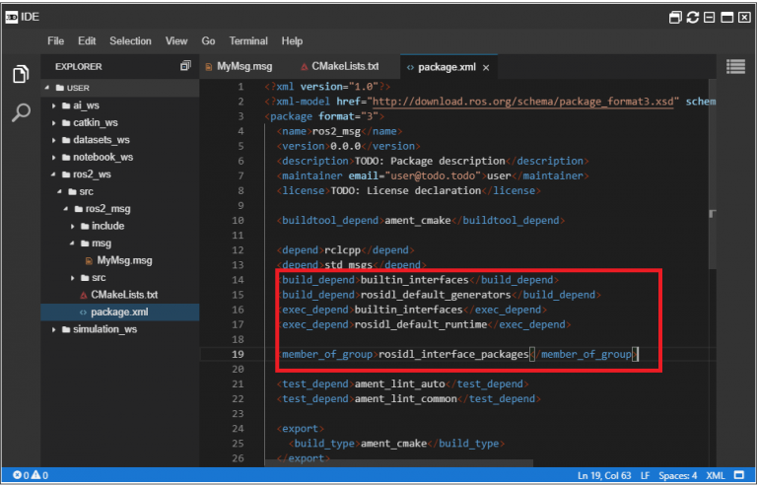Expand the datasets_ws folder
757x486 pixels.
coord(54,140)
